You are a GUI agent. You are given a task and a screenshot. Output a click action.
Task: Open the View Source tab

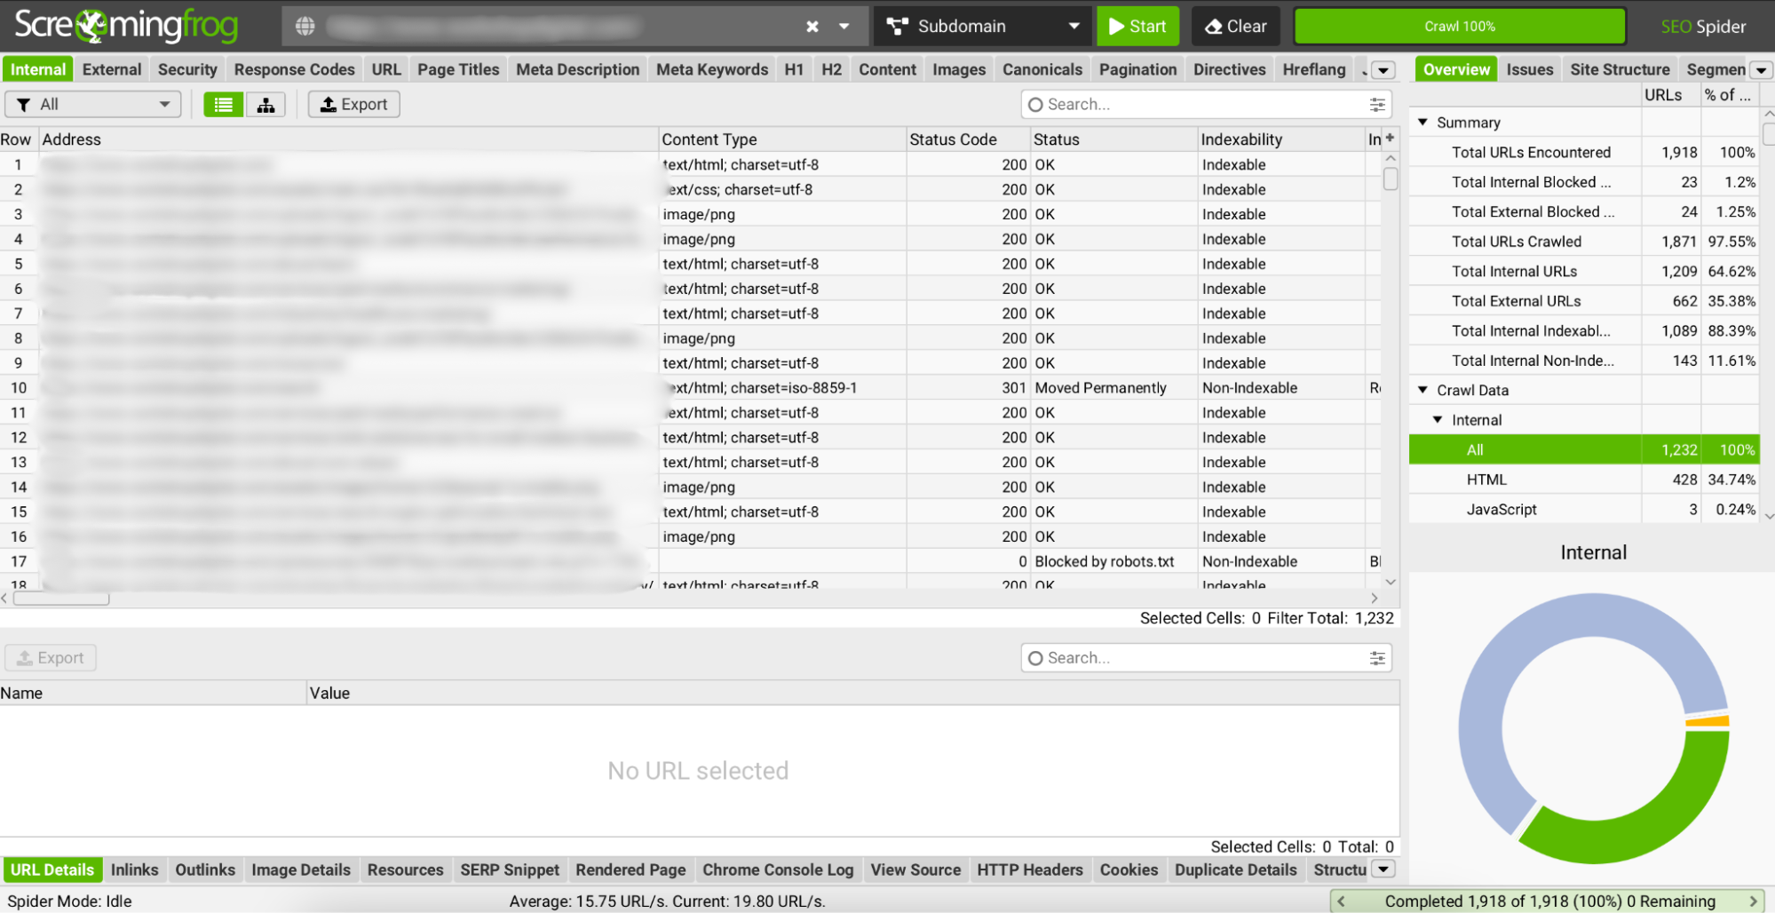(x=915, y=870)
